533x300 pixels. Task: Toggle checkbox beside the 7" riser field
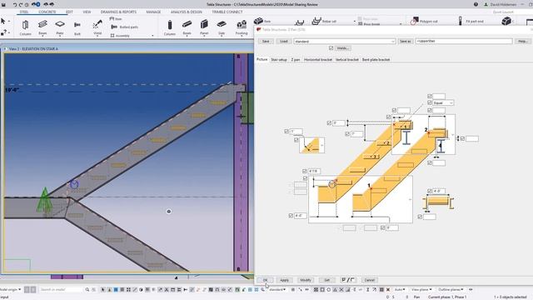(347, 134)
